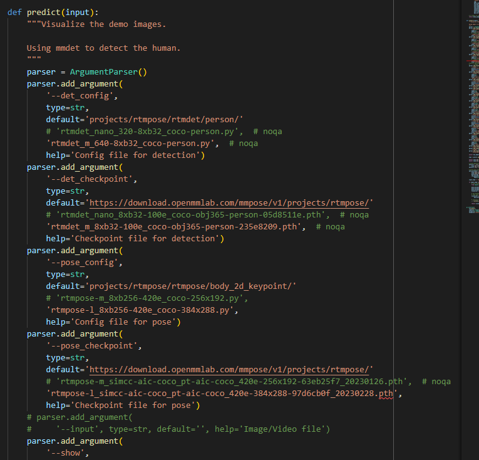Click the '--pose_checkpoint' argument string
The height and width of the screenshot is (460, 479).
tap(93, 346)
